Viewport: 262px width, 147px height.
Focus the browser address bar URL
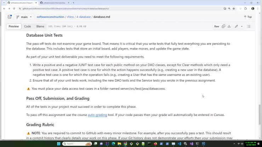point(65,8)
